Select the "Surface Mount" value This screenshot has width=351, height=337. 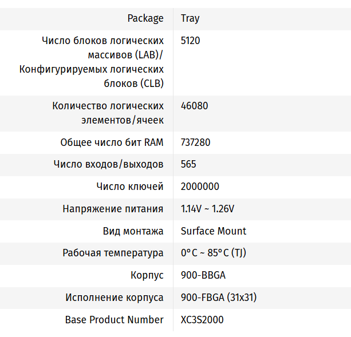pyautogui.click(x=214, y=231)
